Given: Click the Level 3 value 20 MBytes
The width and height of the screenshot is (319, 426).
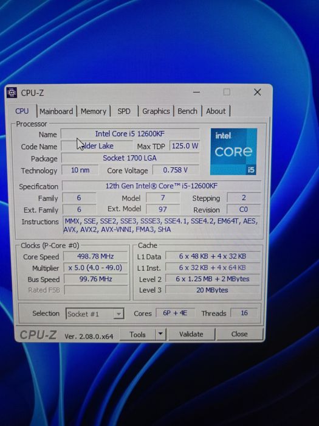Looking at the screenshot, I should pos(213,290).
